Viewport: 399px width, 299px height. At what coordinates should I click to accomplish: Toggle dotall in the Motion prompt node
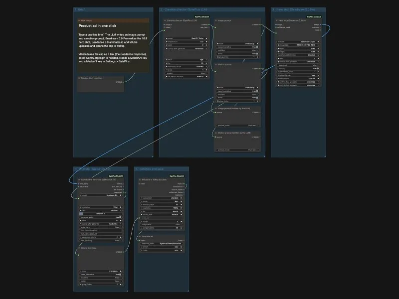237,98
